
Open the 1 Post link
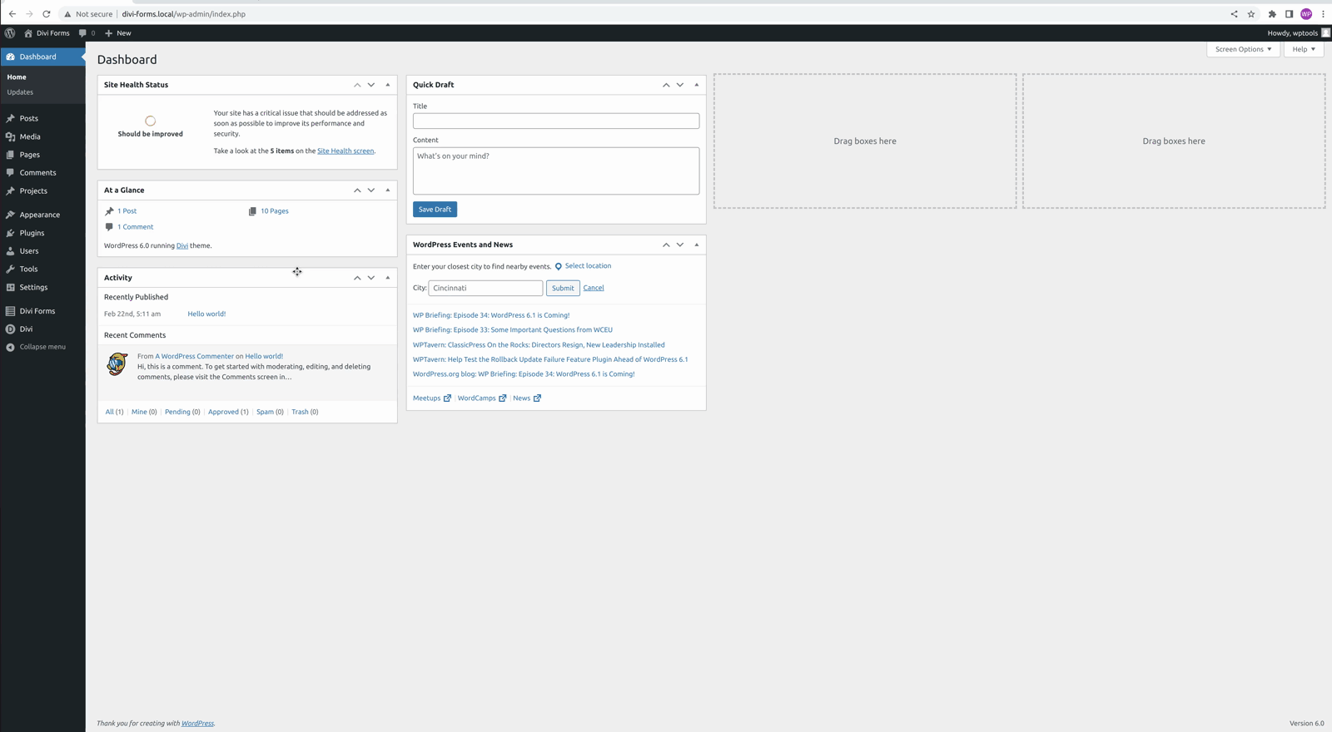(127, 211)
